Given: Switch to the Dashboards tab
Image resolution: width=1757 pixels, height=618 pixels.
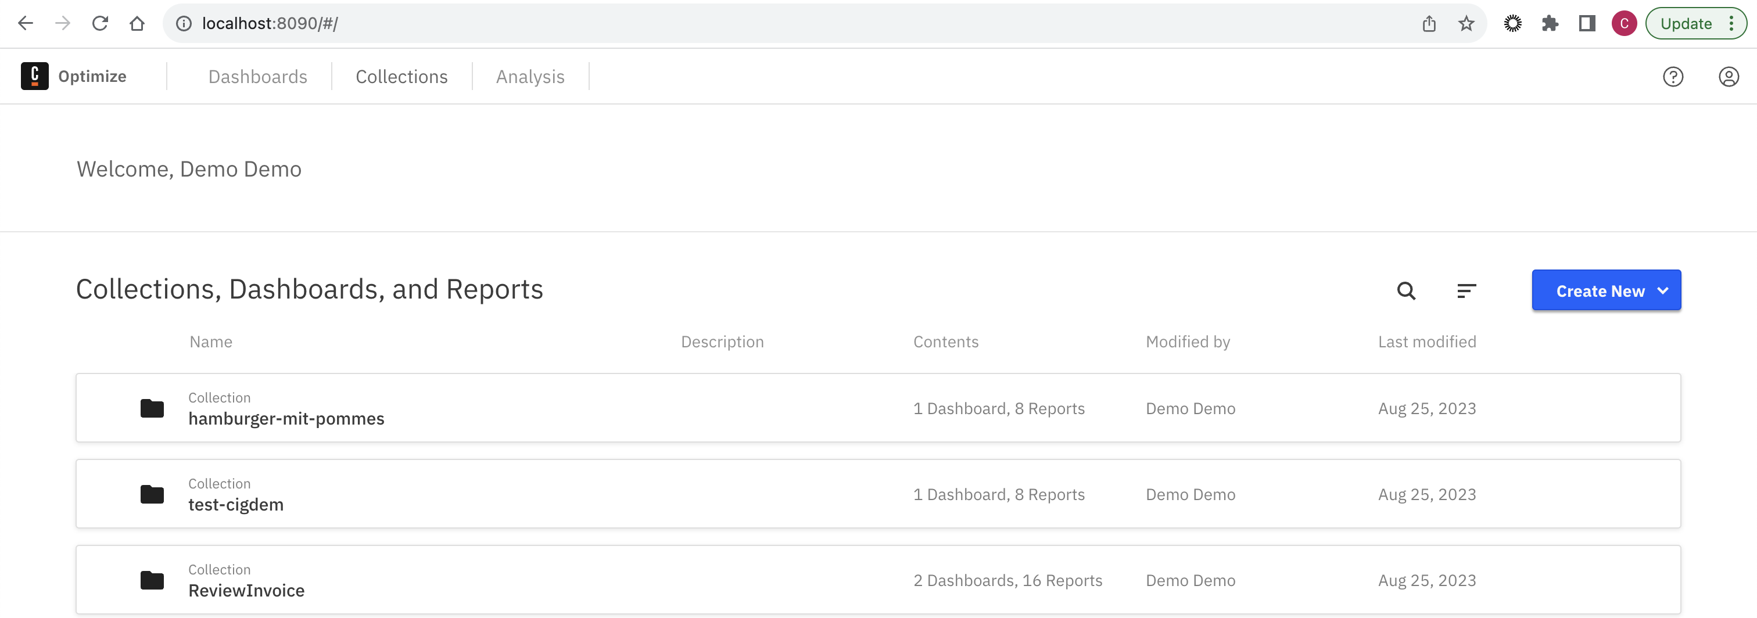Looking at the screenshot, I should (257, 77).
